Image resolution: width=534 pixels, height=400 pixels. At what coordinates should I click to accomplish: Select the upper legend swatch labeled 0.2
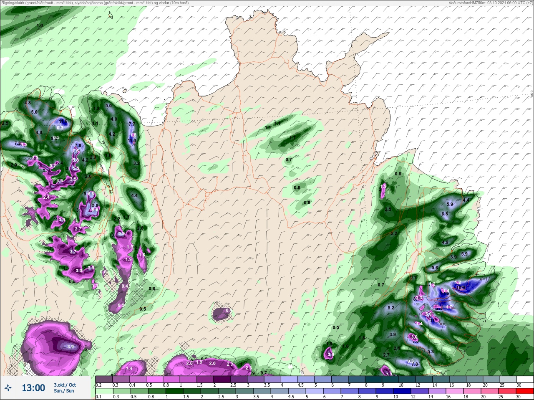pos(104,380)
